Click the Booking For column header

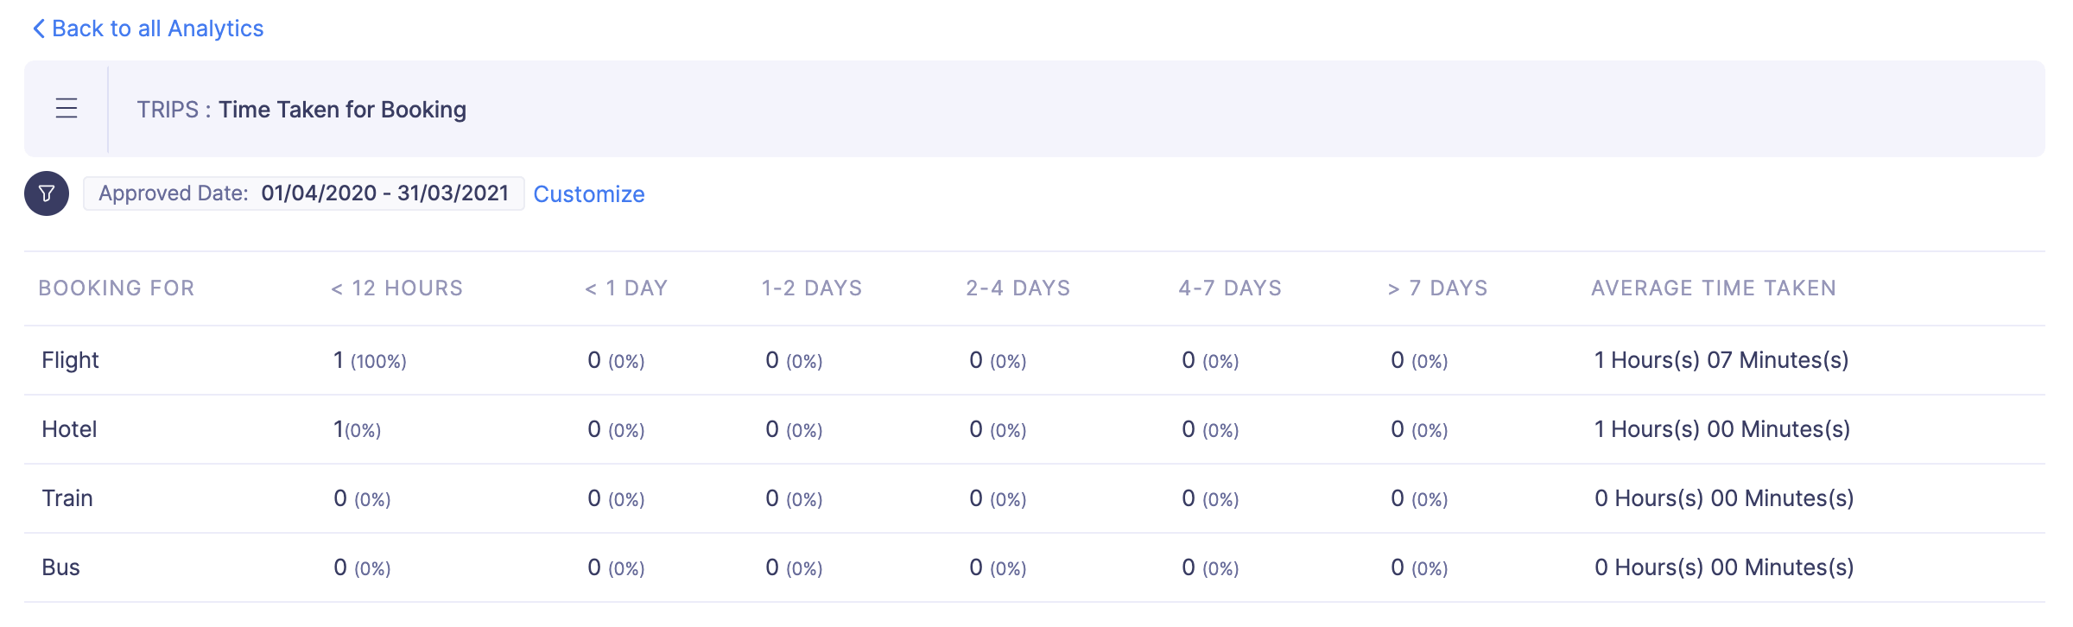pos(117,288)
